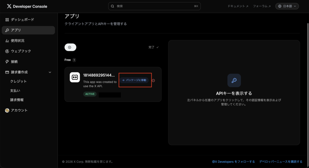Select the アプリ key icon in sidebar
Image resolution: width=309 pixels, height=168 pixels.
tap(7, 30)
